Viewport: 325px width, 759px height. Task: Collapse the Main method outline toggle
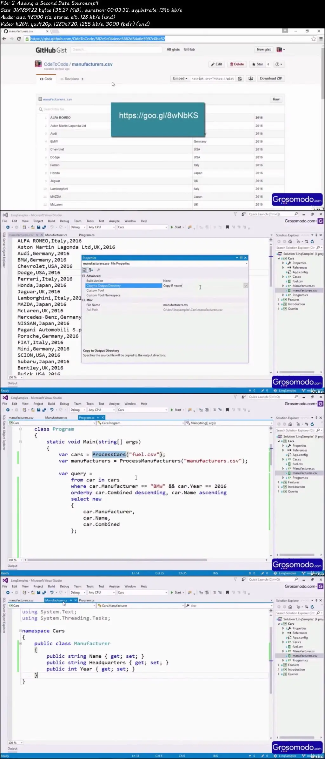(x=20, y=442)
